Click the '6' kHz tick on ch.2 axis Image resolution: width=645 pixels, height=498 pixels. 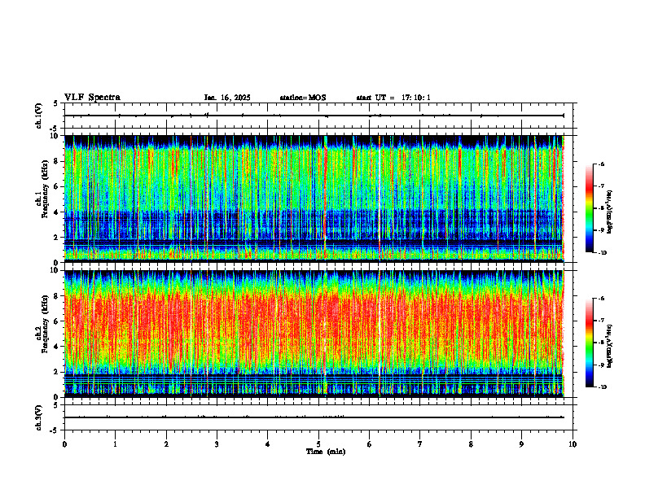pyautogui.click(x=57, y=321)
